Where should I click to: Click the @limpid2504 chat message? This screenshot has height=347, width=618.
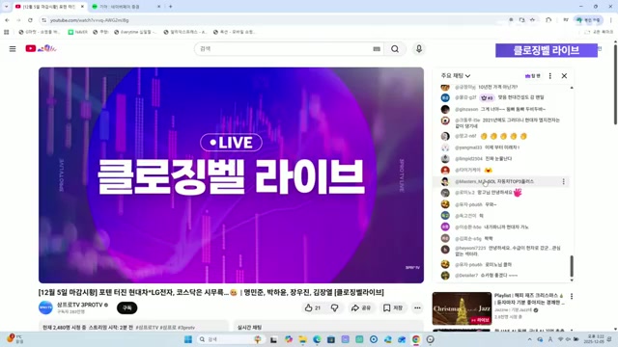tap(502, 158)
